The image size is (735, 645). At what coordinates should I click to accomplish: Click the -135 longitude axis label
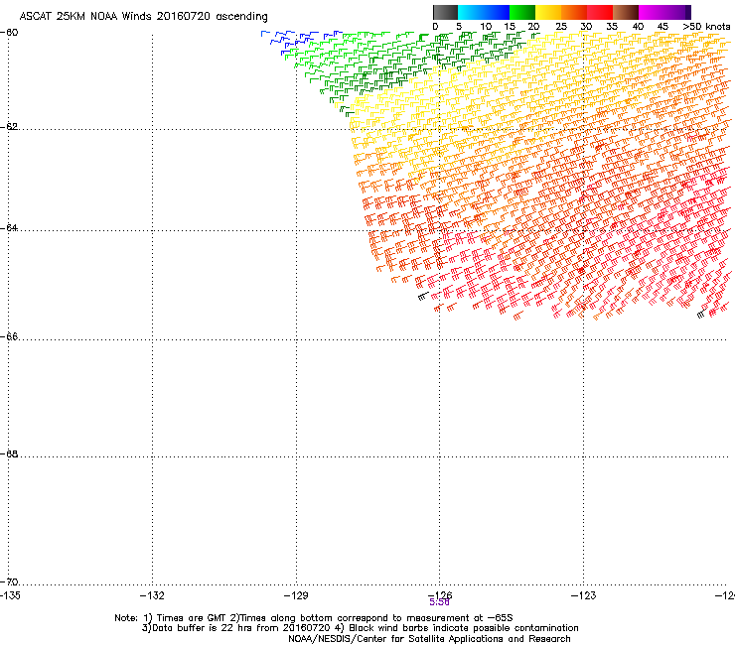[x=10, y=595]
